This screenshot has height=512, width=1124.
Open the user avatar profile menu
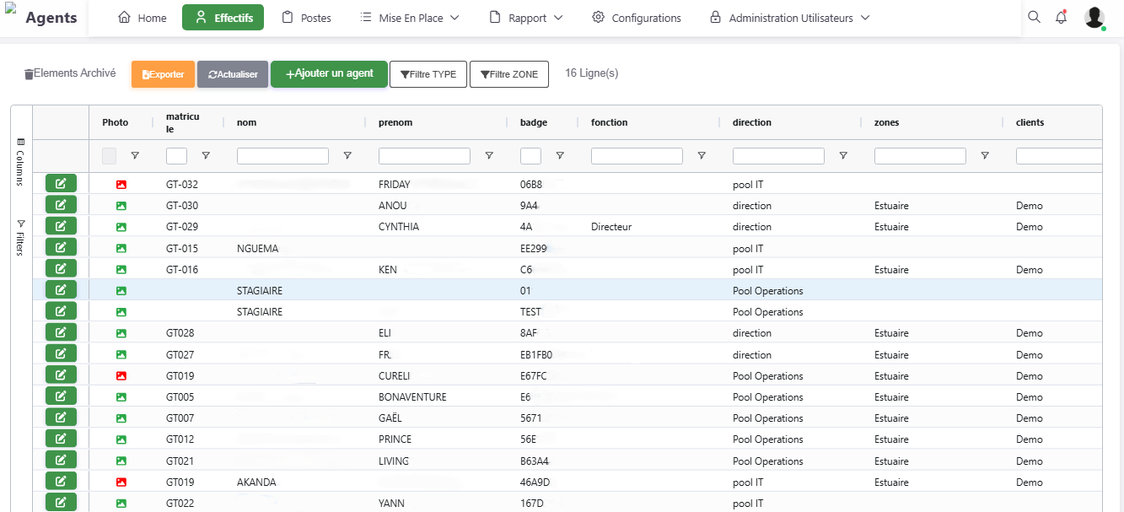pos(1094,18)
